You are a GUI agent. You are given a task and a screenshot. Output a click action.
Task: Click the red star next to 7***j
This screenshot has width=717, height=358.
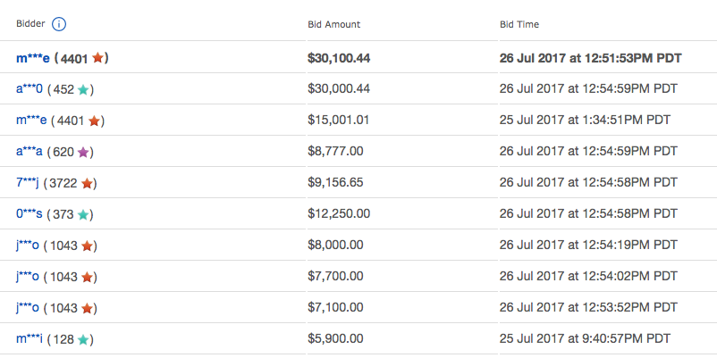[x=87, y=184]
